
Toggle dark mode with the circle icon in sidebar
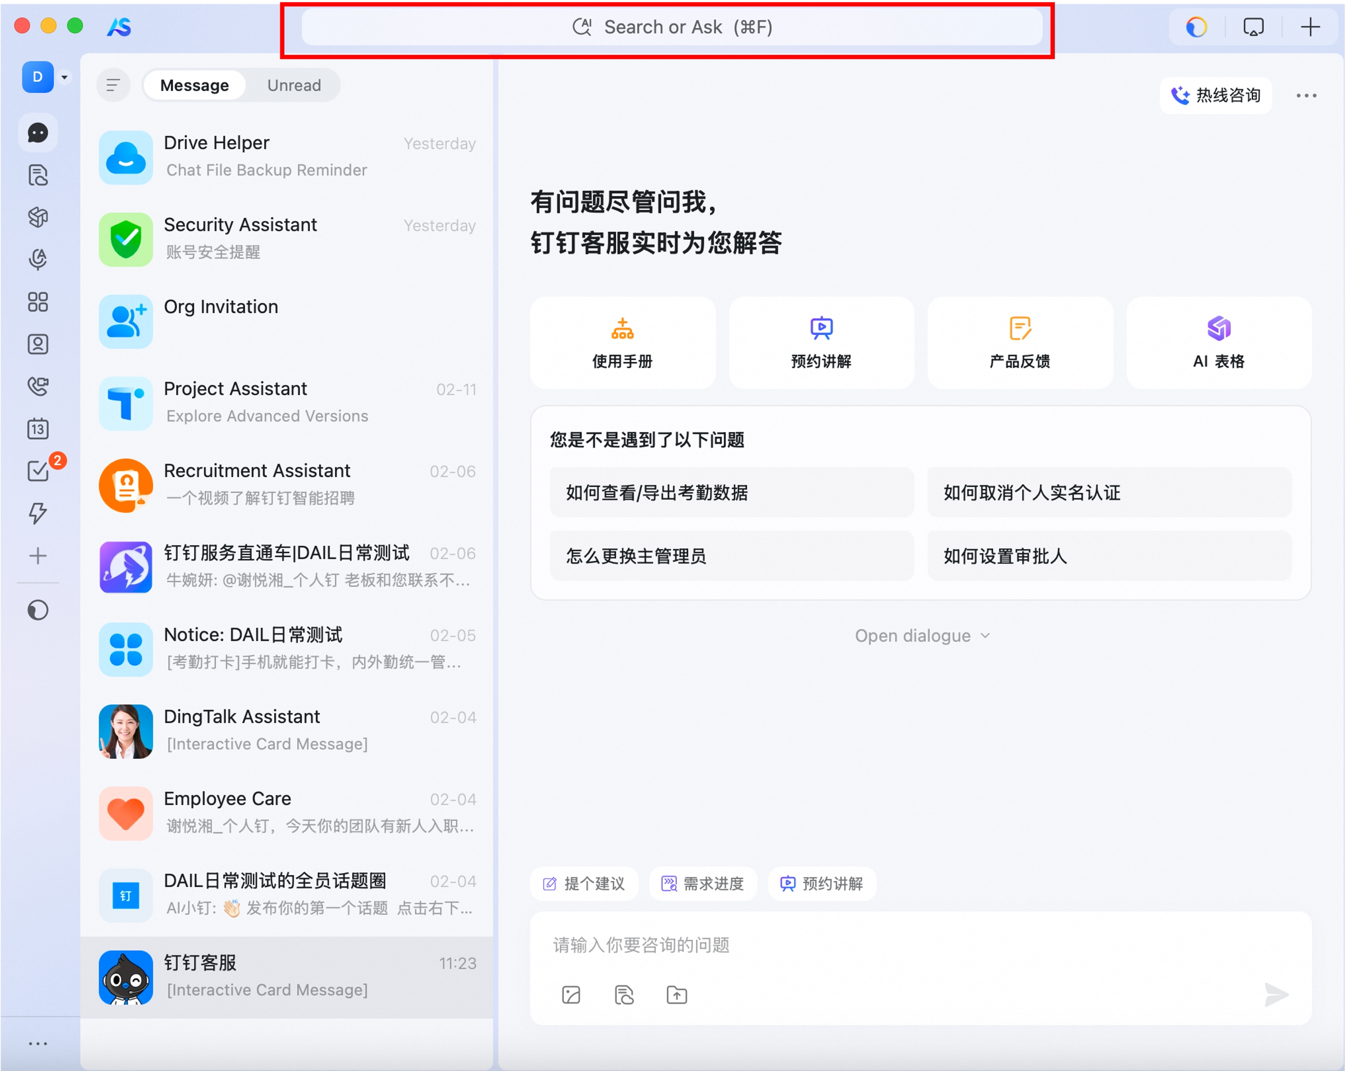38,610
